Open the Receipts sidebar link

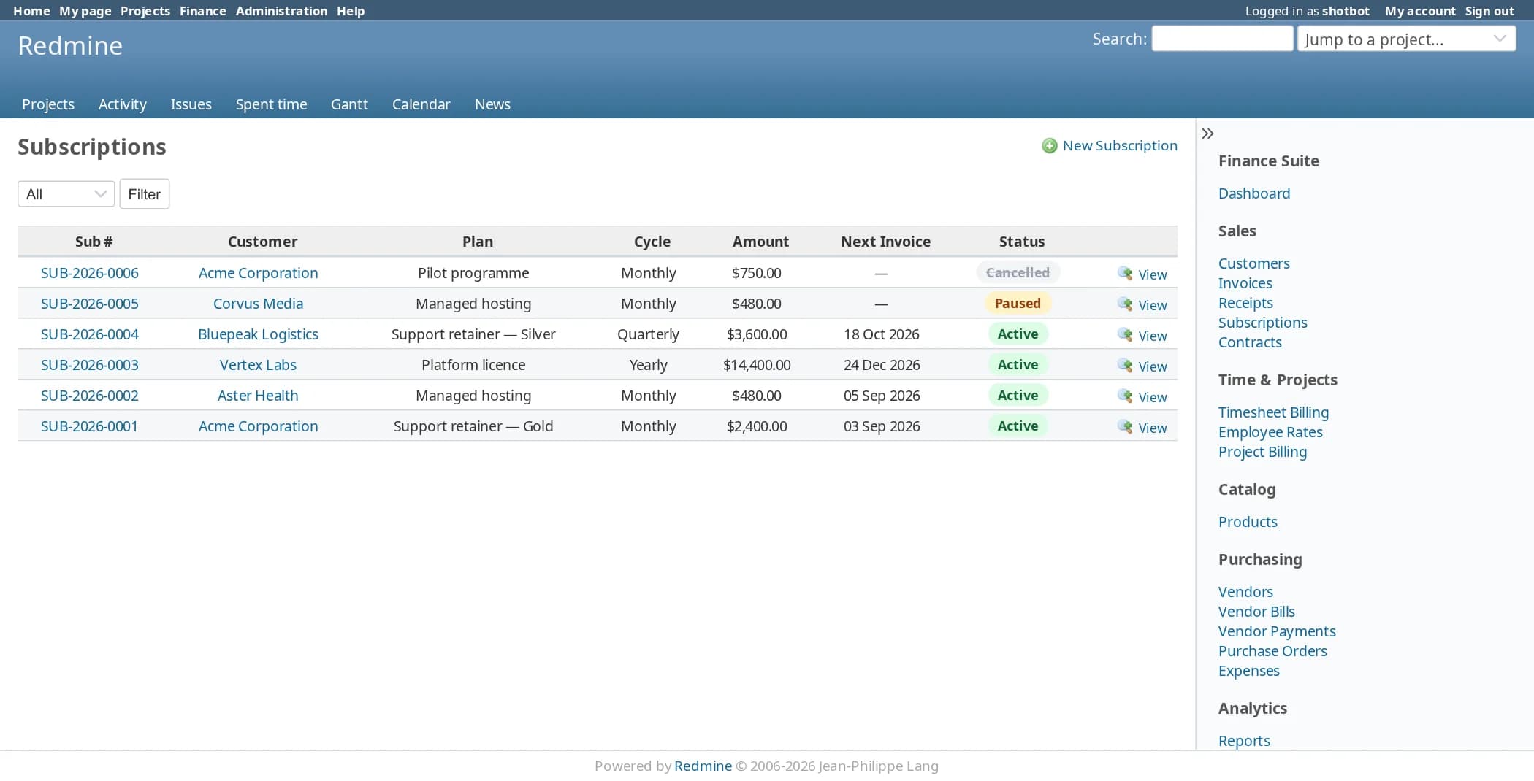[1245, 303]
